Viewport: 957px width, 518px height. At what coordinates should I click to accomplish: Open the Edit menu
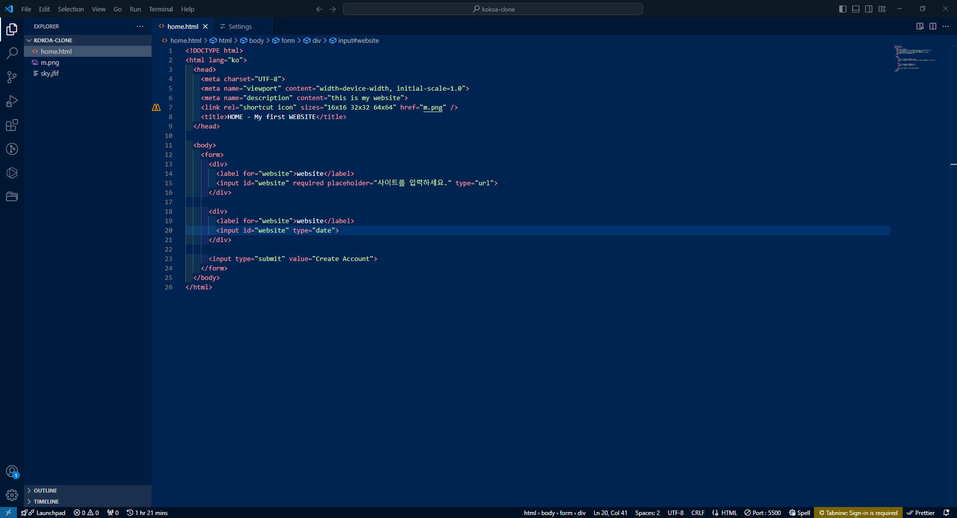pos(44,9)
